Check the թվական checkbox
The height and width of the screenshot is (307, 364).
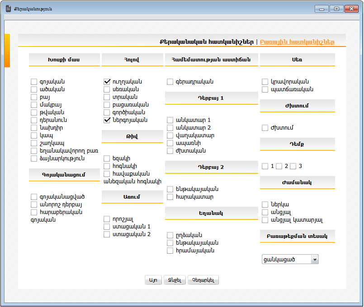click(34, 112)
